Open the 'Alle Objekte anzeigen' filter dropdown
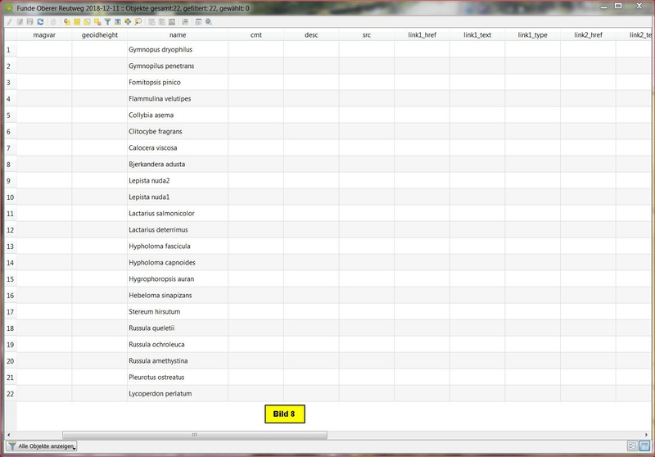This screenshot has width=655, height=457. coord(42,446)
